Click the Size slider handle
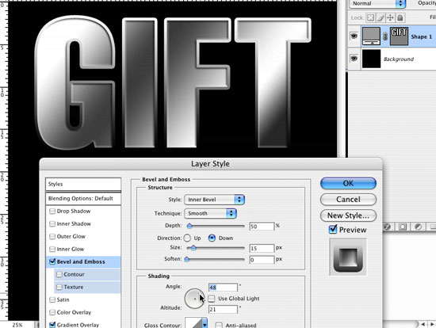 tap(193, 248)
